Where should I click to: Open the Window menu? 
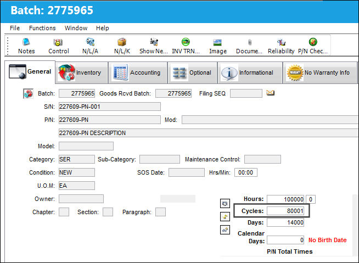[x=76, y=28]
